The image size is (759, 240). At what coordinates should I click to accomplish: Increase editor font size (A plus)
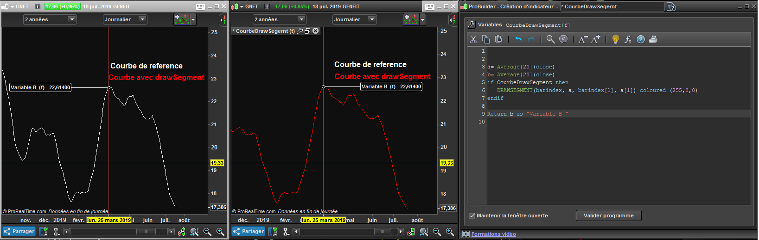pos(596,39)
